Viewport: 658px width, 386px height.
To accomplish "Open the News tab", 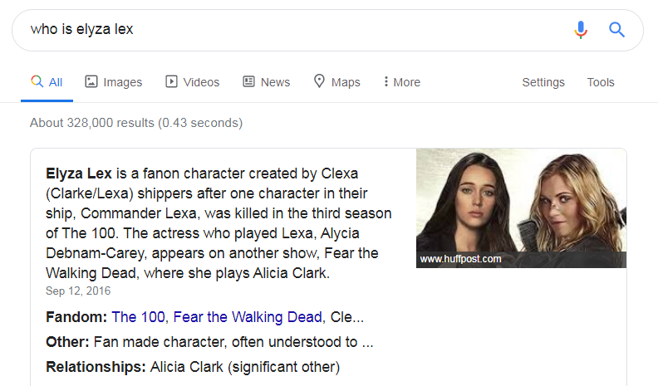I will click(267, 82).
